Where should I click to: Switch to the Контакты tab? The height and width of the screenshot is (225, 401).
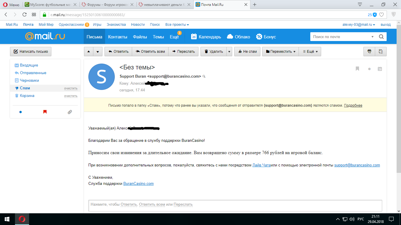[117, 37]
